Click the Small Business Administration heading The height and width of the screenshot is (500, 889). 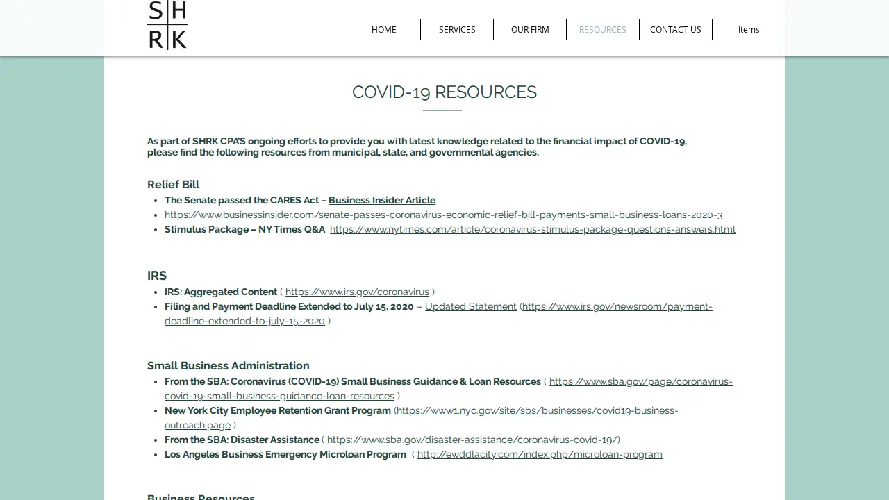pos(229,365)
